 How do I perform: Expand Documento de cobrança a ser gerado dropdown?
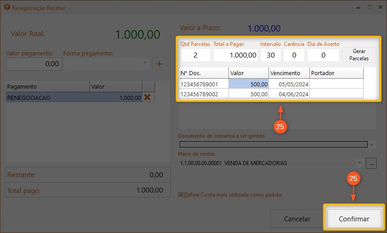tap(371, 144)
